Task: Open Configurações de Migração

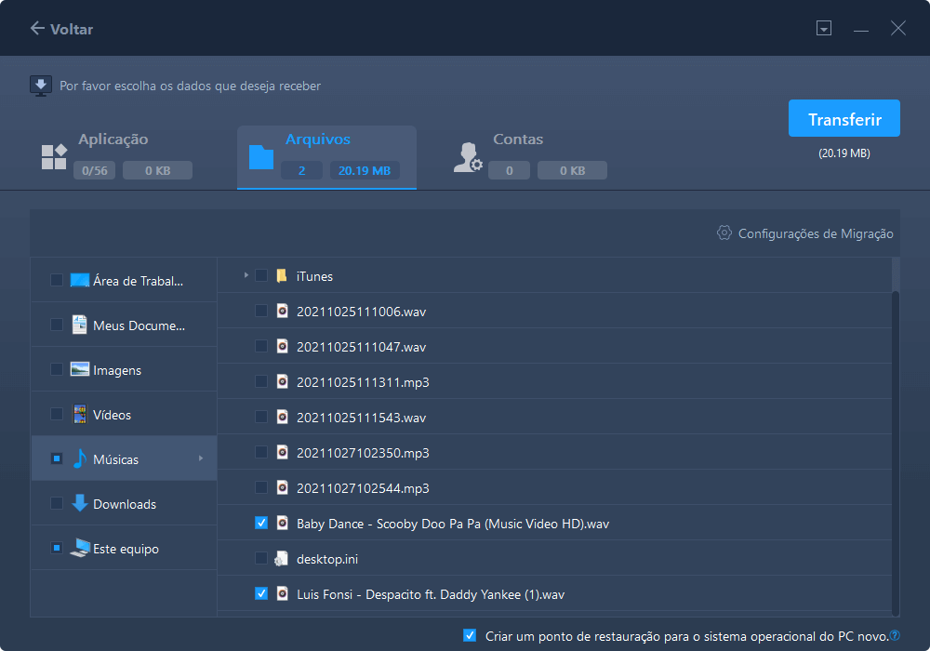Action: [x=815, y=233]
